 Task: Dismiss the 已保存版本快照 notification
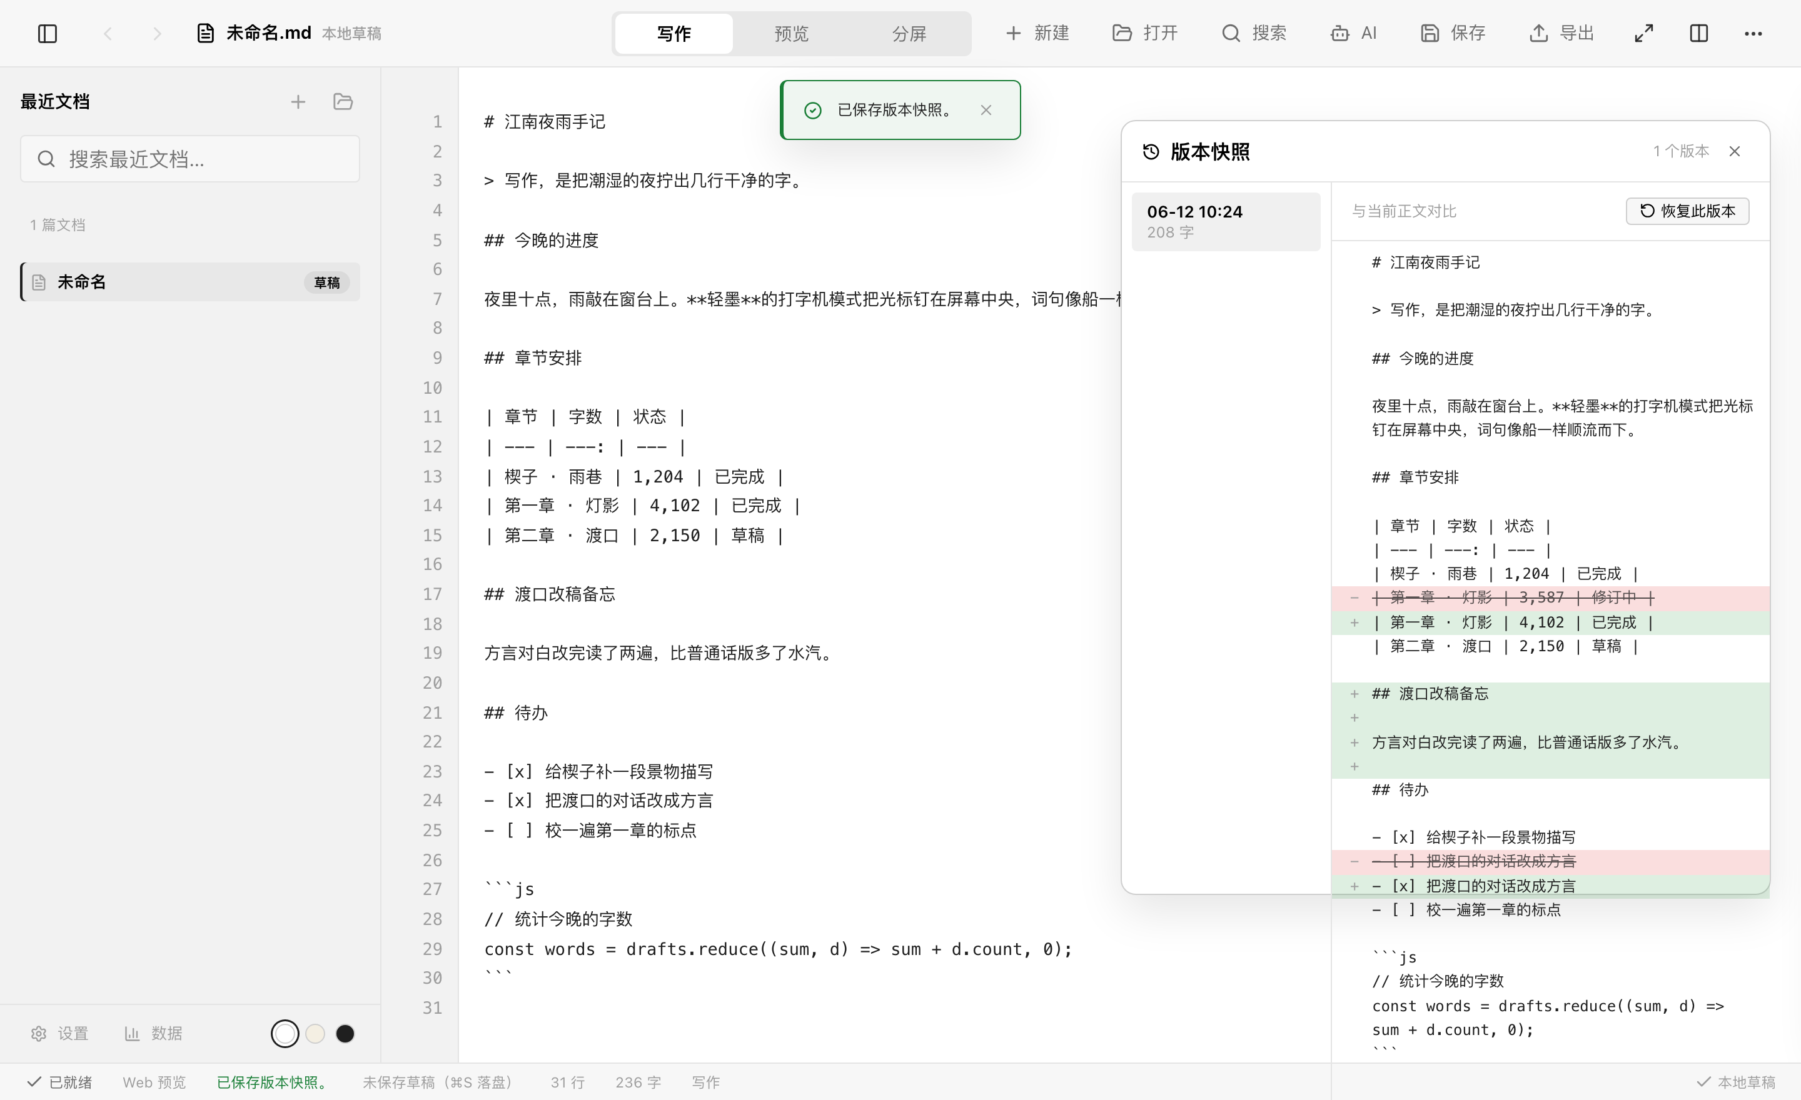pos(986,110)
